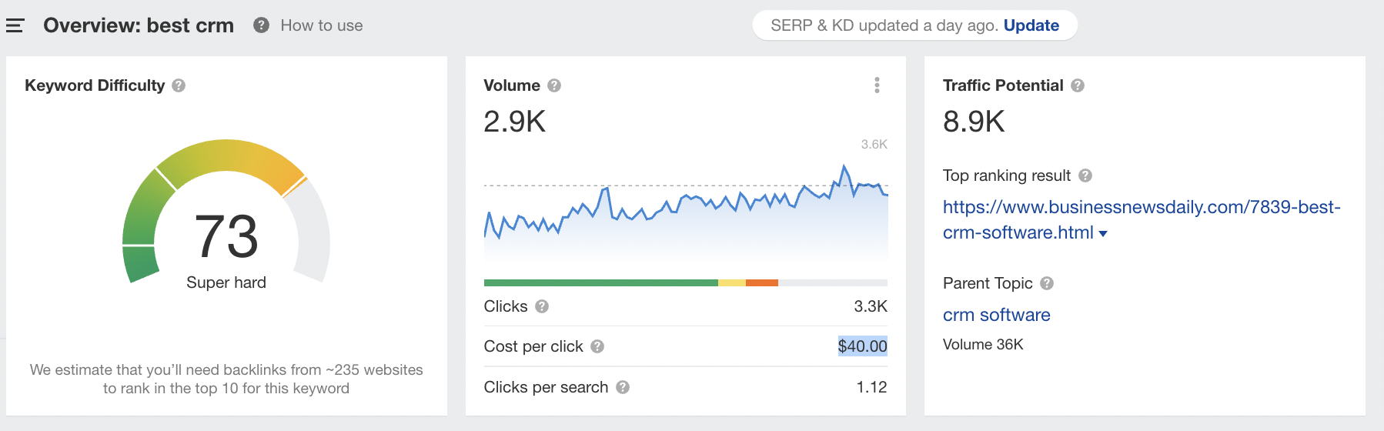This screenshot has width=1384, height=431.
Task: Open the Volume card three-dot menu
Action: pos(877,85)
